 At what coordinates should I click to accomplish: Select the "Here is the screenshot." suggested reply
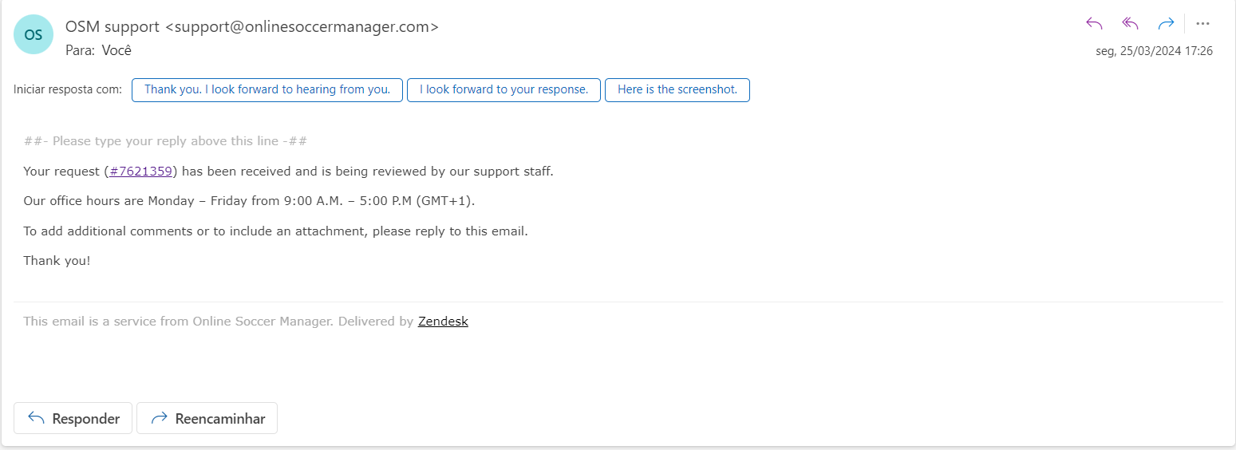click(x=677, y=90)
